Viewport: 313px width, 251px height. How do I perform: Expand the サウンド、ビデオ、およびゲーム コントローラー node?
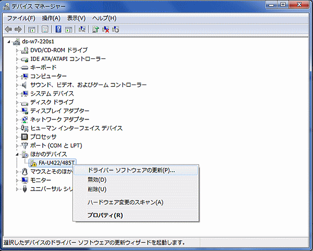coord(17,85)
